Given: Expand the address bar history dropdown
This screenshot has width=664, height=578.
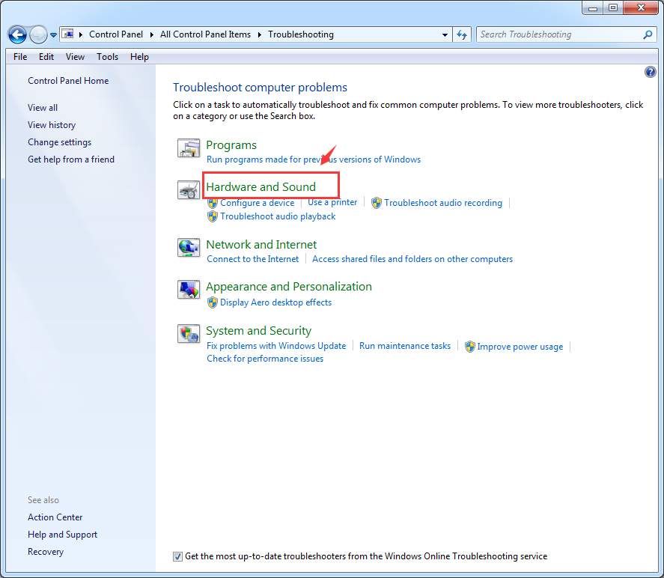Looking at the screenshot, I should pos(445,34).
